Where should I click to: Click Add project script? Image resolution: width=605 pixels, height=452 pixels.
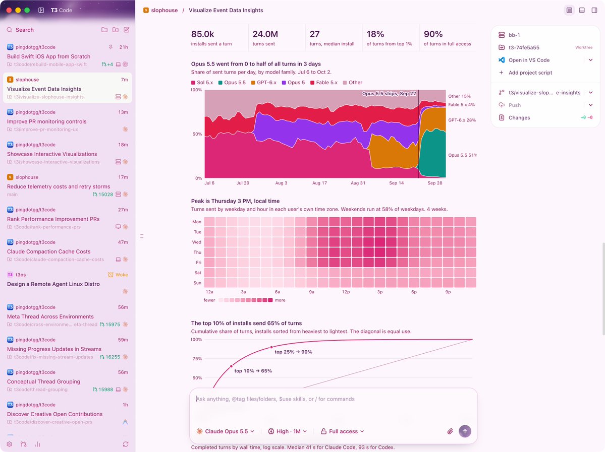click(x=530, y=73)
